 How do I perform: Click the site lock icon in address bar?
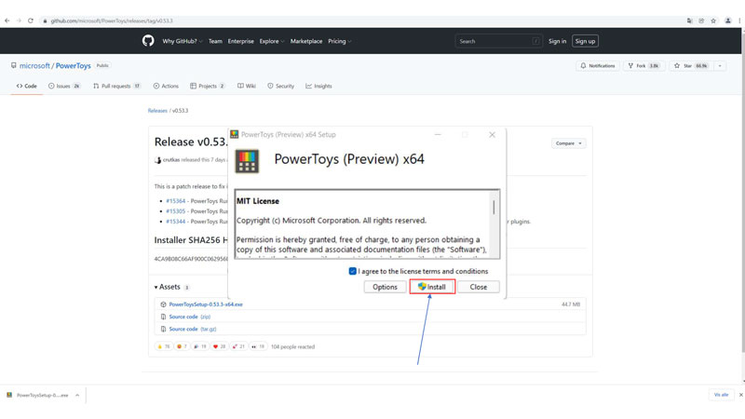click(x=45, y=20)
